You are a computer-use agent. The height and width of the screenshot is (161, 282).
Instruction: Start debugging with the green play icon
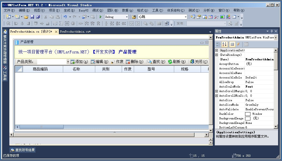(101, 17)
